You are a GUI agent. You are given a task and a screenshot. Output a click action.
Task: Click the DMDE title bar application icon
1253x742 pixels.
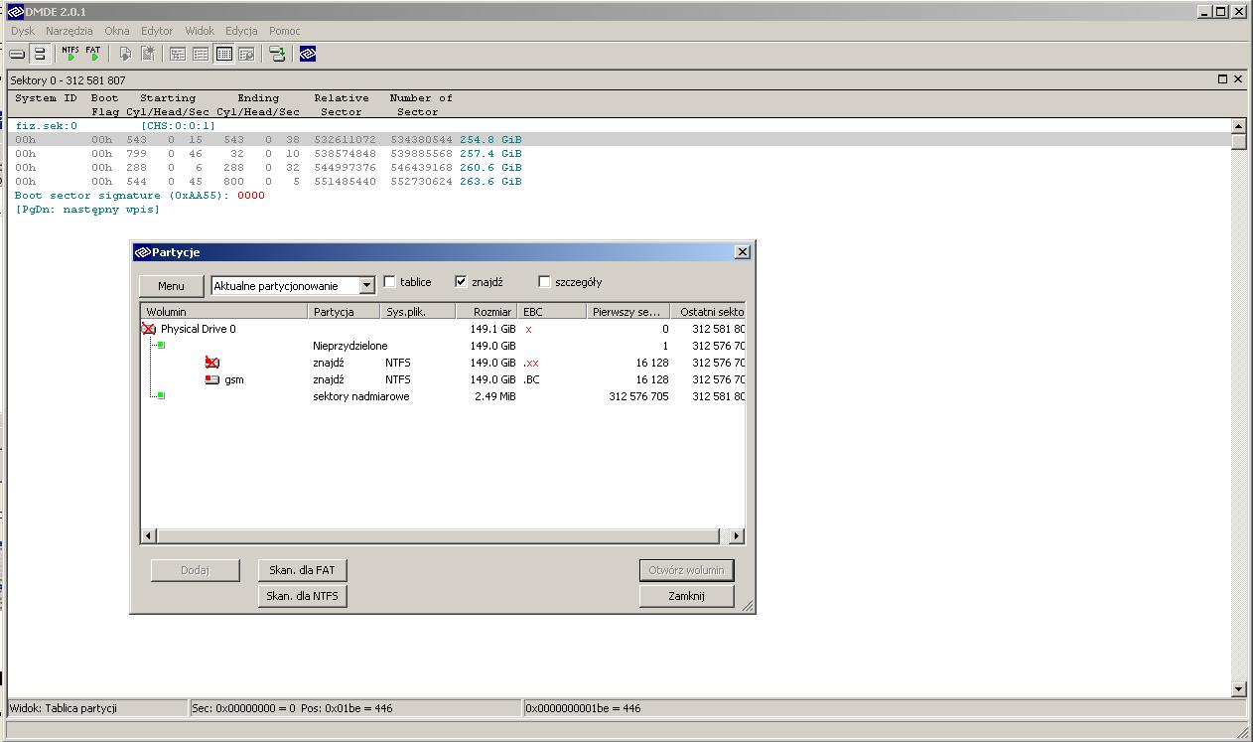coord(15,12)
